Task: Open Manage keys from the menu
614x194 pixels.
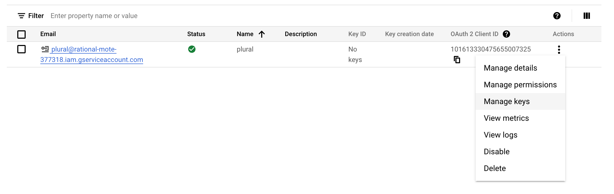Action: pyautogui.click(x=506, y=101)
